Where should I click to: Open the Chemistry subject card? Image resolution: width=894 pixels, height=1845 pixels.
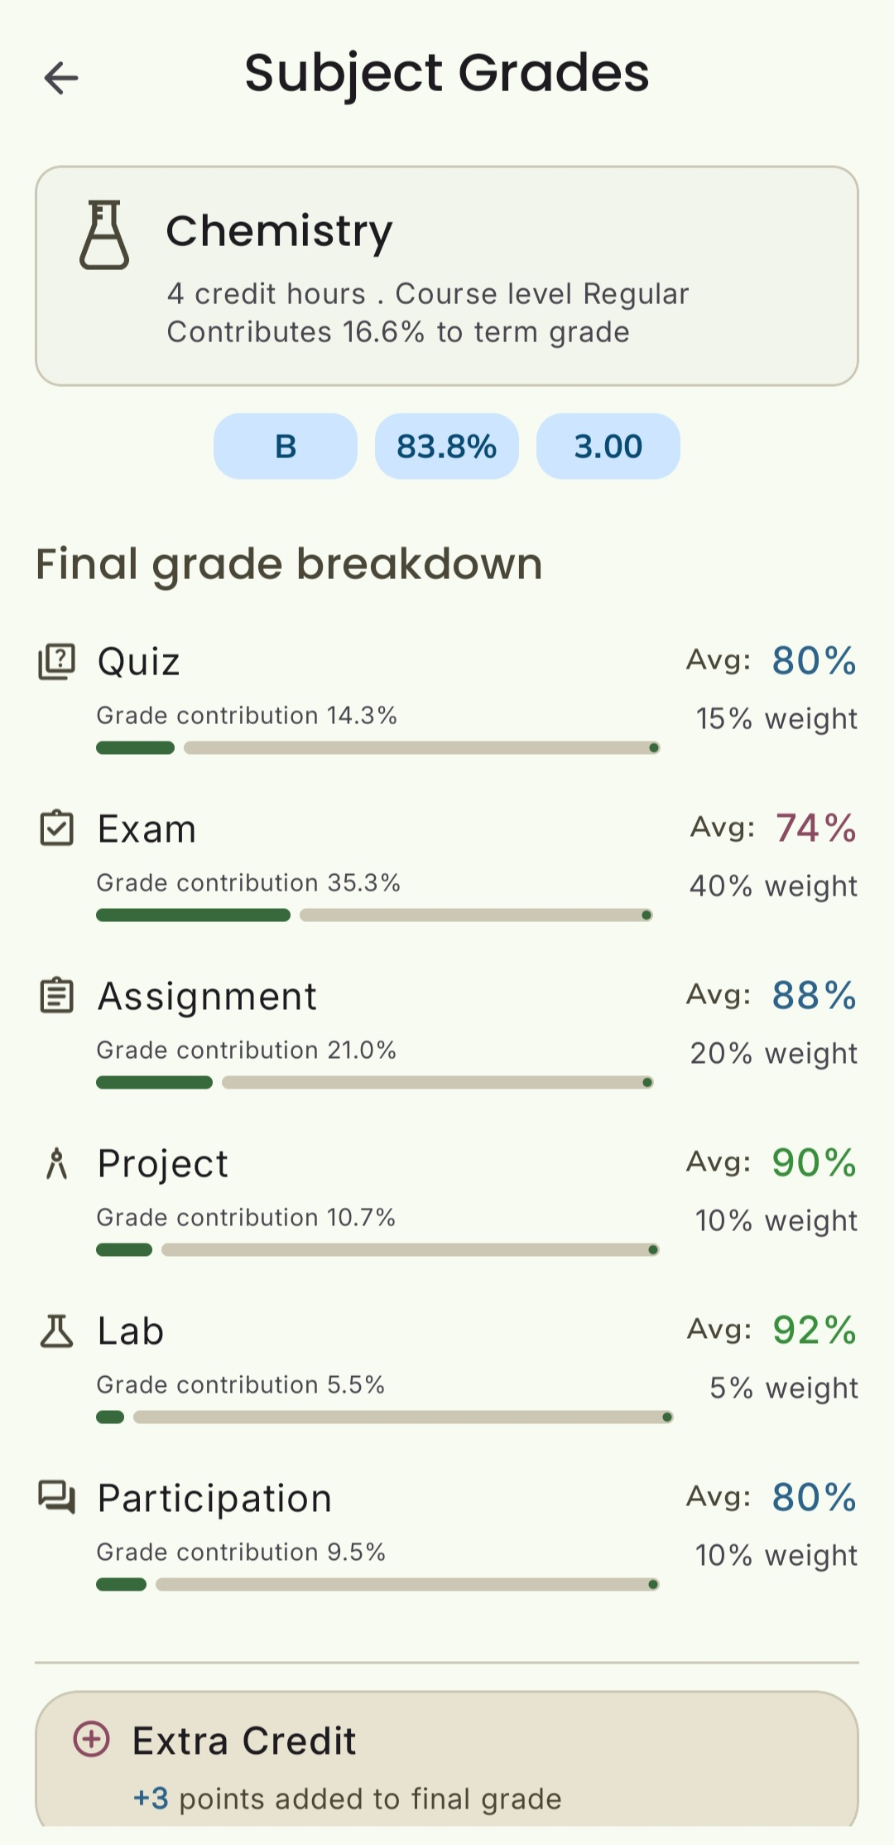[447, 276]
